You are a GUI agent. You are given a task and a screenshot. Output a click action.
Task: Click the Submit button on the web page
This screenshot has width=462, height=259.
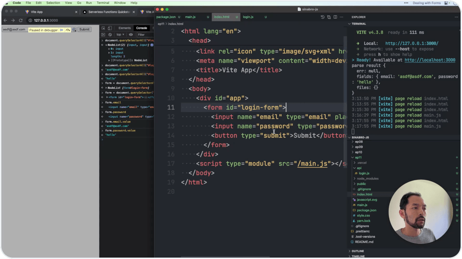[84, 29]
